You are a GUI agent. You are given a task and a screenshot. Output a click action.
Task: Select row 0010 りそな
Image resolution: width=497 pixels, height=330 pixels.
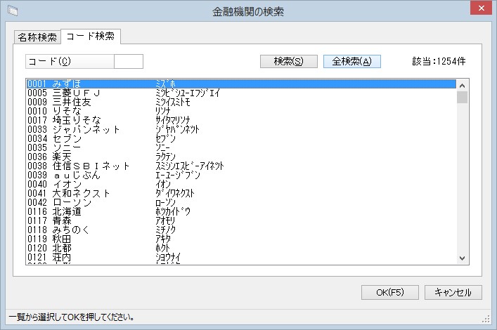coord(241,111)
